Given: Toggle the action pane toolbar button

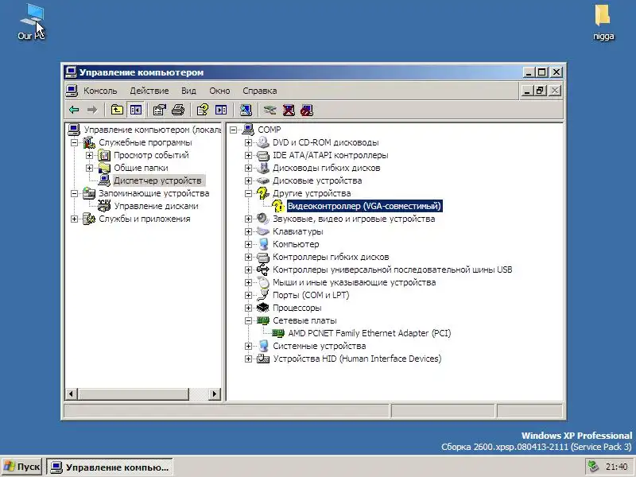Looking at the screenshot, I should [221, 110].
